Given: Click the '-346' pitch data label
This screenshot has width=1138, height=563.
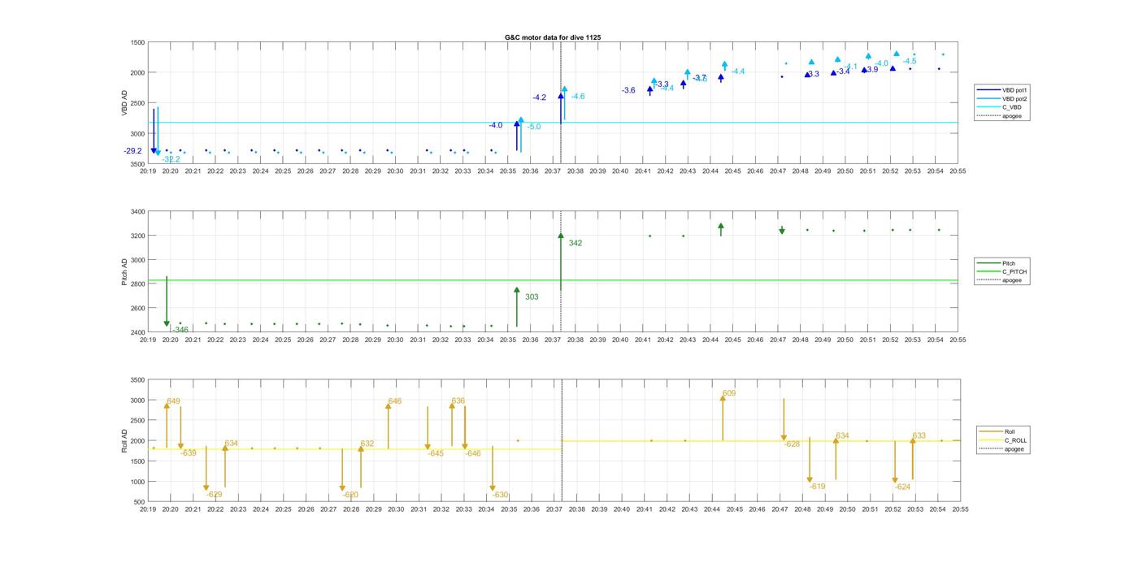Looking at the screenshot, I should [180, 330].
